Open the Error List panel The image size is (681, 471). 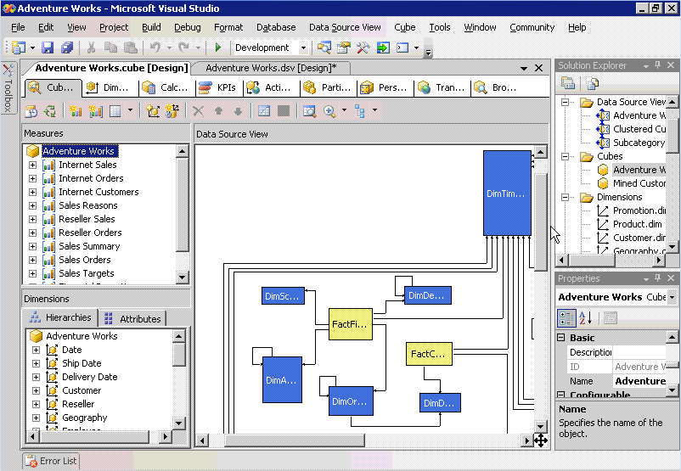tap(51, 461)
